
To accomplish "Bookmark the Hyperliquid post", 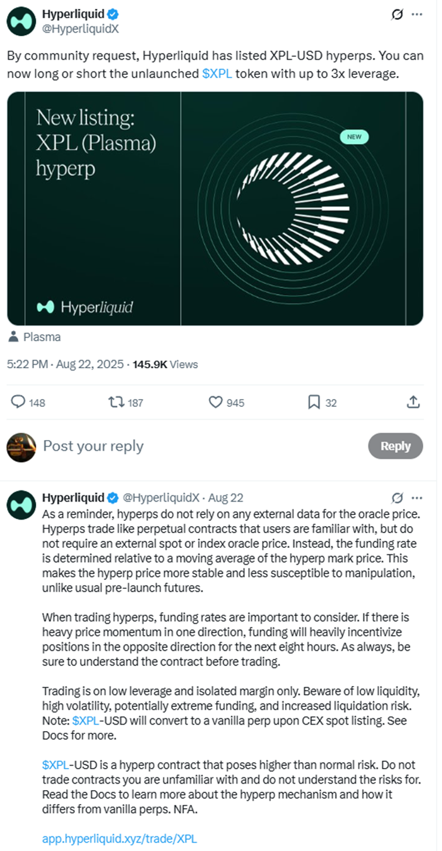I will point(314,402).
